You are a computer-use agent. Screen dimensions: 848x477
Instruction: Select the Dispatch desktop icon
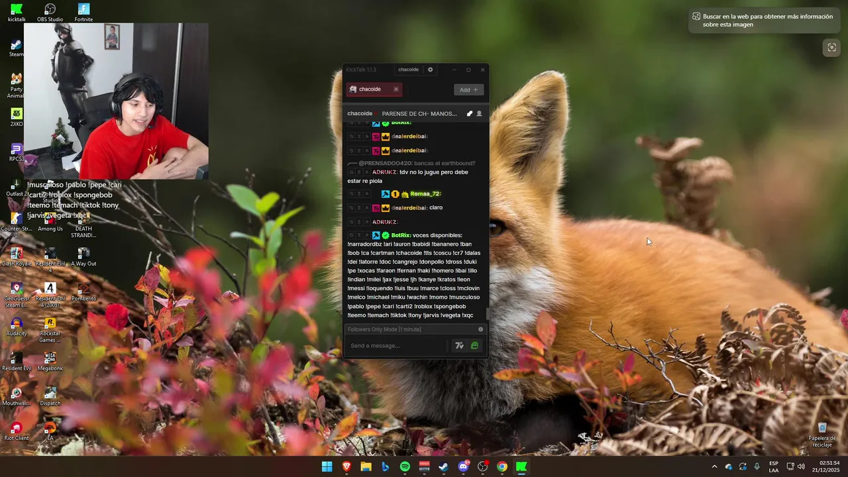(50, 396)
